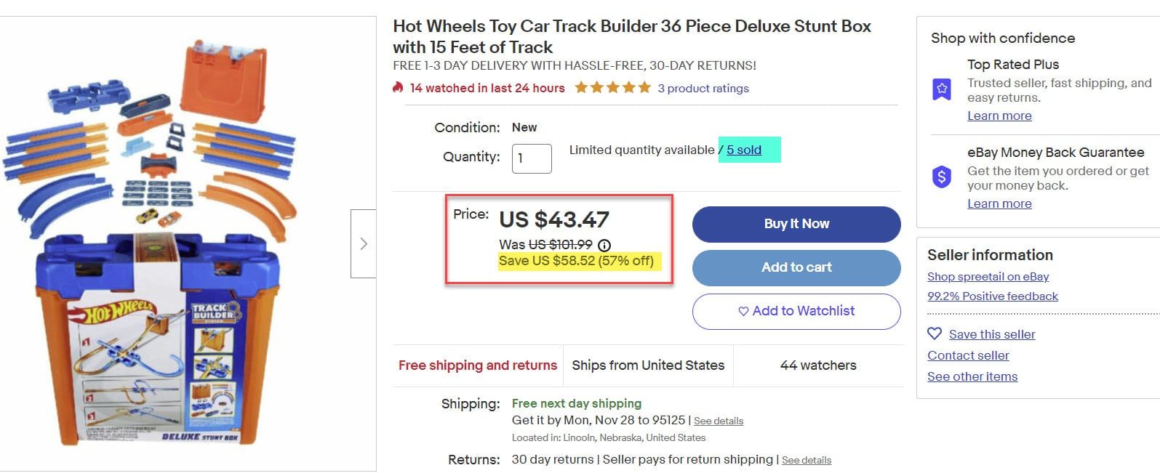Focus the Quantity input field

pos(532,158)
